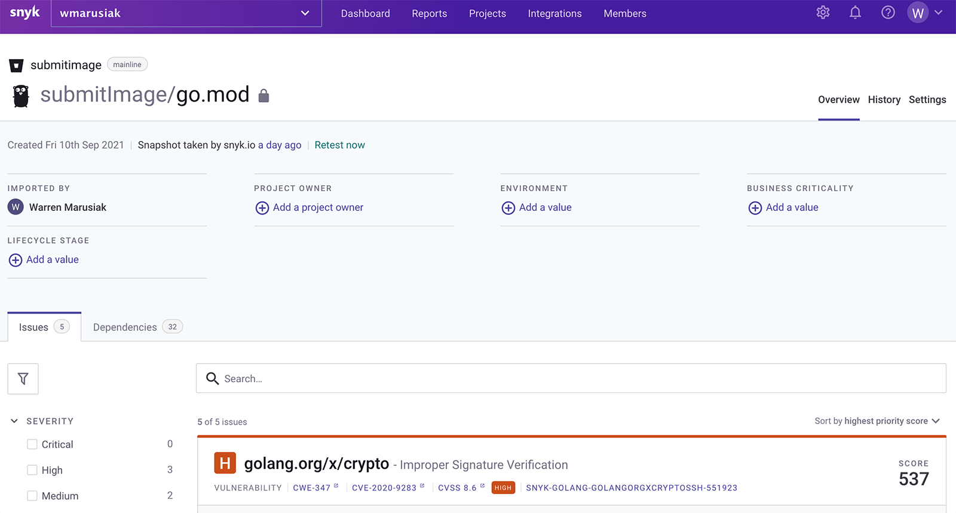Open sort by highest priority score dropdown
Screen dimensions: 956x513
pos(877,421)
